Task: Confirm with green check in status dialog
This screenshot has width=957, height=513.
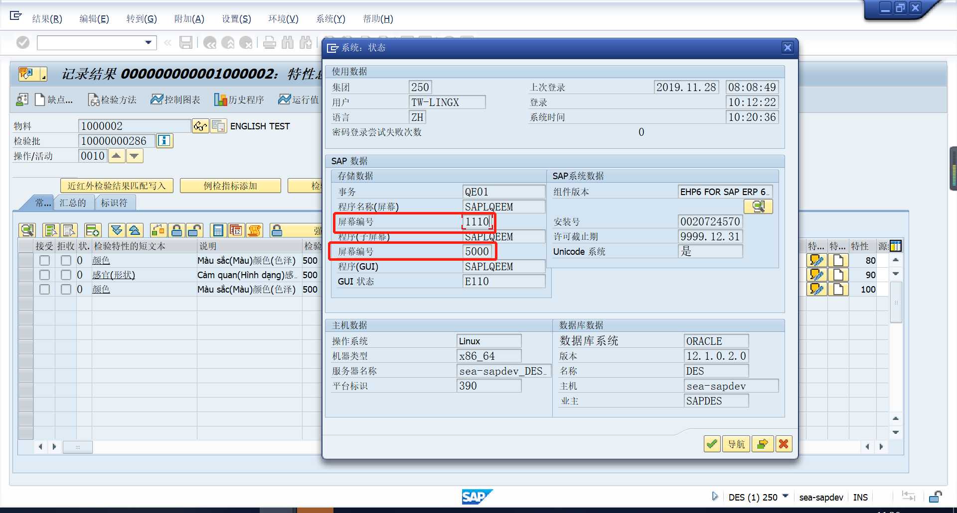Action: coord(712,444)
